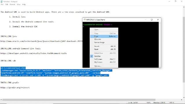The height and width of the screenshot is (104, 185).
Task: Click the gradle.org releases URL line
Action: (x=15, y=88)
